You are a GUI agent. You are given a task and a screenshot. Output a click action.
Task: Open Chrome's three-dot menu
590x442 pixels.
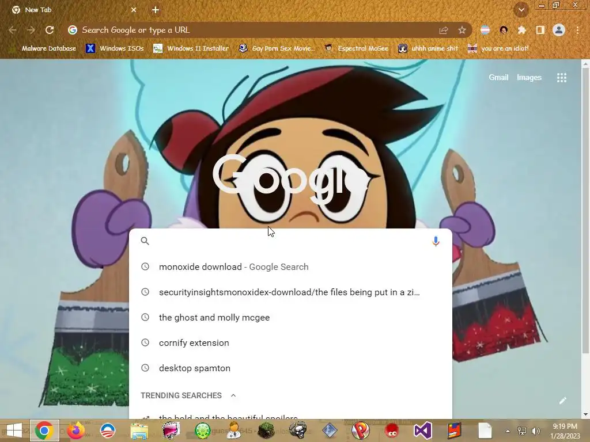pyautogui.click(x=577, y=30)
